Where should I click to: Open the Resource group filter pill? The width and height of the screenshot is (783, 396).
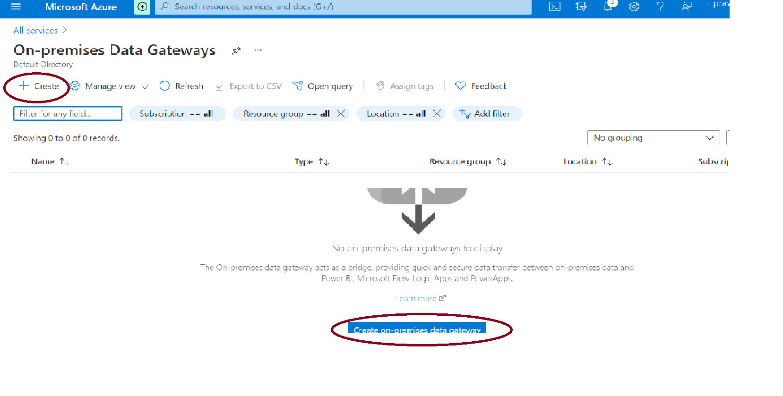286,114
